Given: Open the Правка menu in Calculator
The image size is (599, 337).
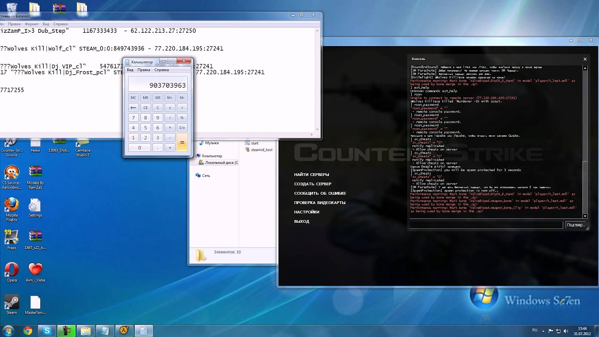Looking at the screenshot, I should click(x=144, y=70).
